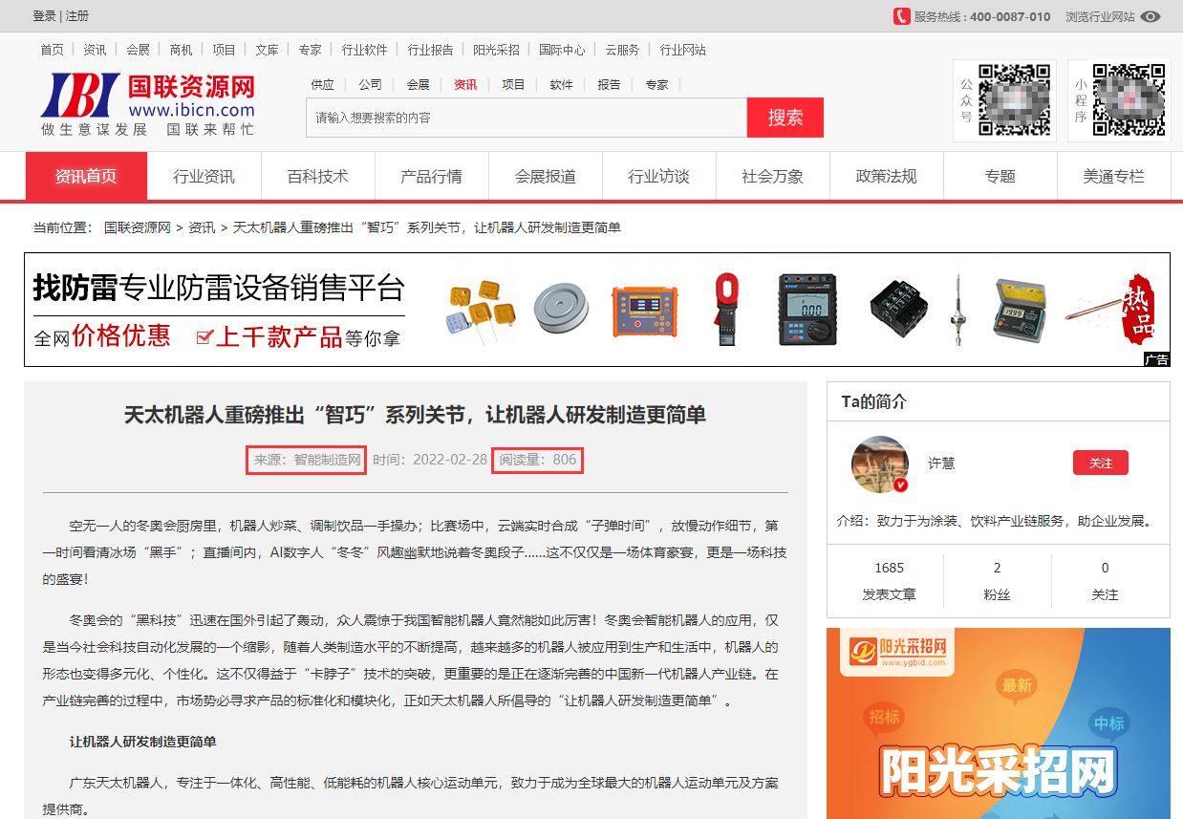This screenshot has height=819, width=1183.
Task: Click the IBI 国联资源网 logo
Action: pyautogui.click(x=148, y=104)
